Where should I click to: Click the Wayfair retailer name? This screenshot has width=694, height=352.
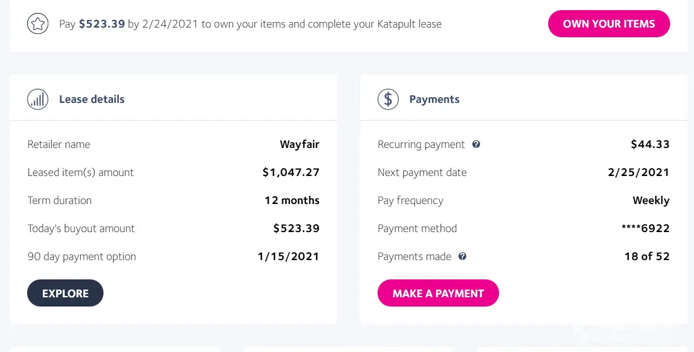pos(299,144)
